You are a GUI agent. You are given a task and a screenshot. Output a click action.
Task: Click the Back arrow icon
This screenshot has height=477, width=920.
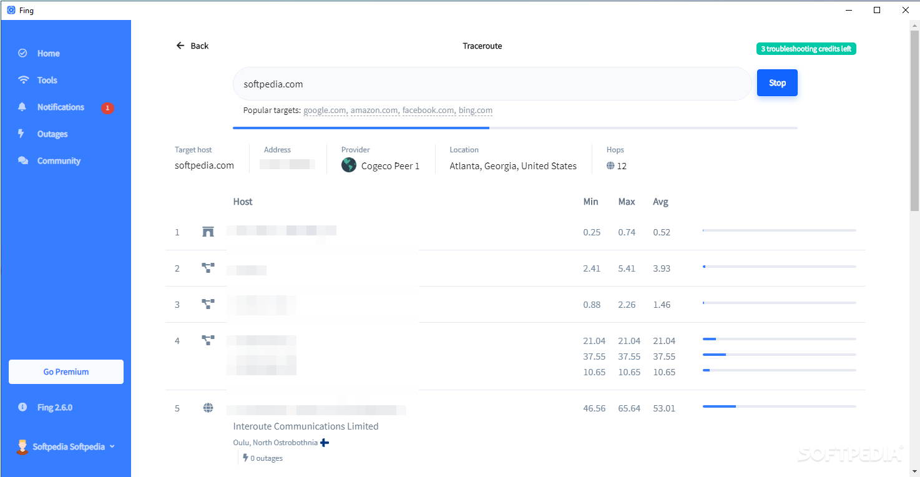180,46
